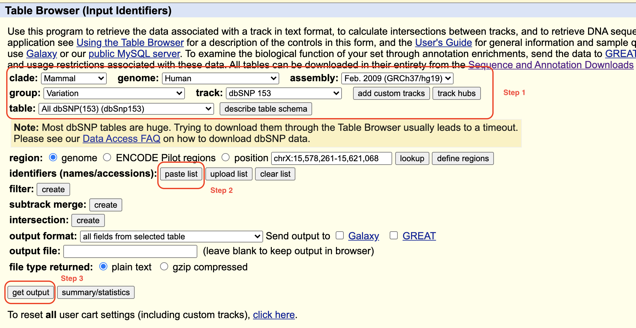Click the describe table schema button
The height and width of the screenshot is (328, 636).
[266, 109]
